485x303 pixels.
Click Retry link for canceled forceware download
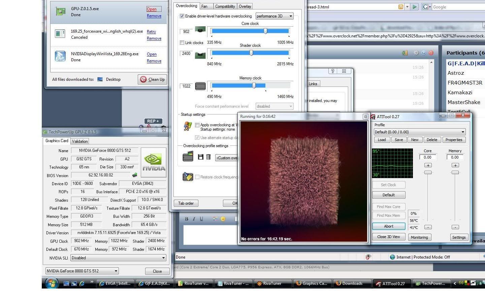pyautogui.click(x=151, y=32)
